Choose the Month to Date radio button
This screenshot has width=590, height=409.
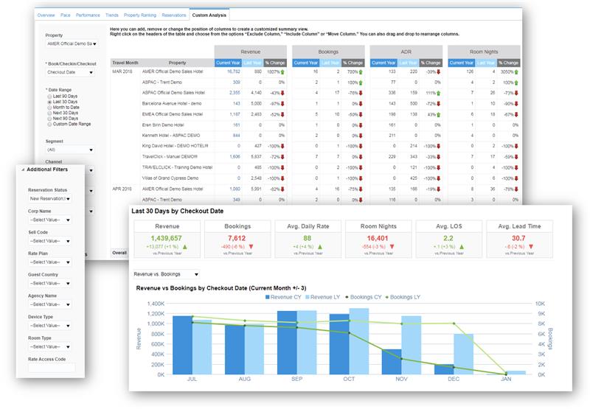click(49, 107)
